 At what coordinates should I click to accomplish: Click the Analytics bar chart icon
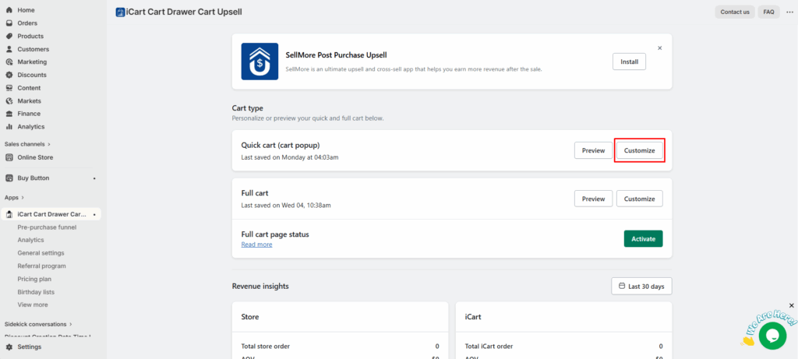click(9, 126)
